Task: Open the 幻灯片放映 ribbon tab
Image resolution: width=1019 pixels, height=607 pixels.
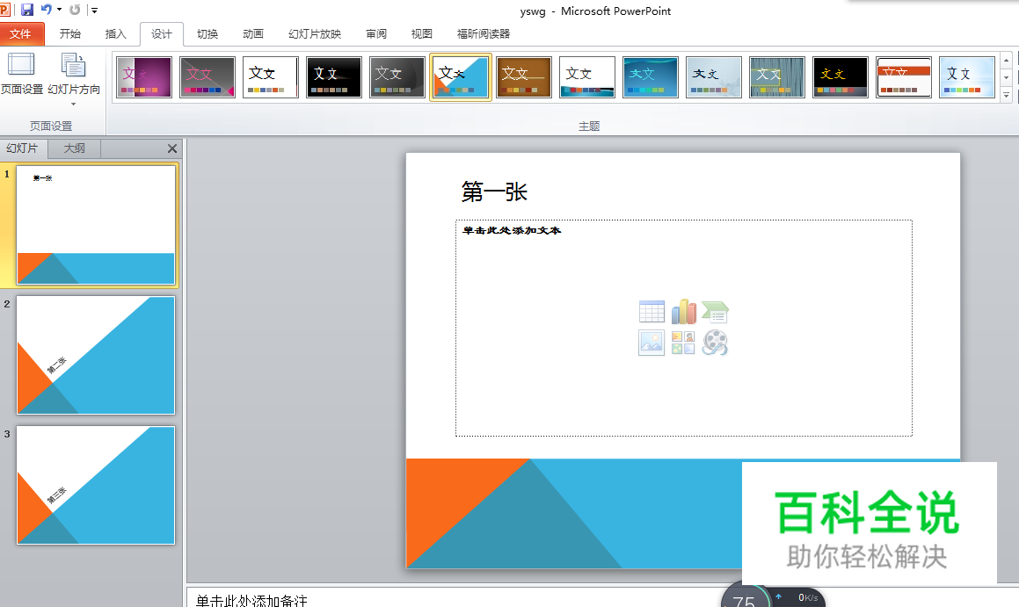Action: 315,33
